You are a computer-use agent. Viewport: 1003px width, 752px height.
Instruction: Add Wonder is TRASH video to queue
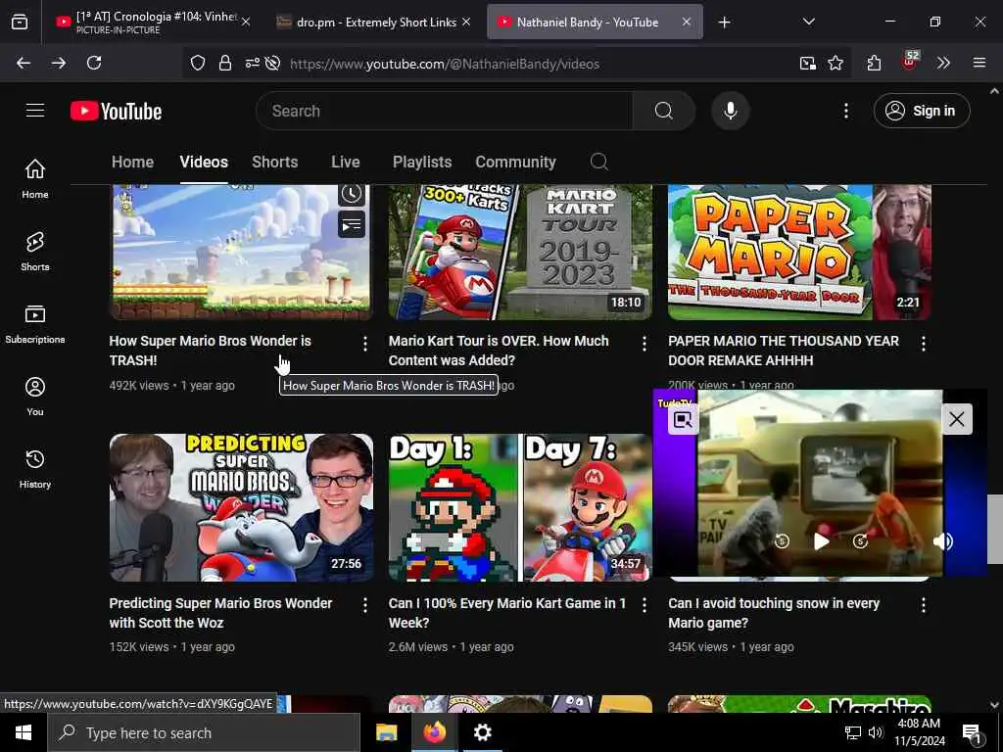pyautogui.click(x=352, y=224)
